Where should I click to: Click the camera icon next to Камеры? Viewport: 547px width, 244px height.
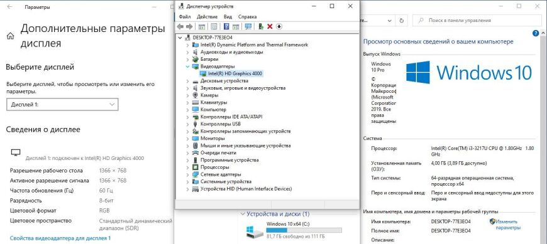coord(196,95)
